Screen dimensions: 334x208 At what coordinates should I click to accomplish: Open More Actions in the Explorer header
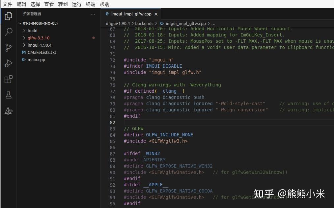click(93, 13)
